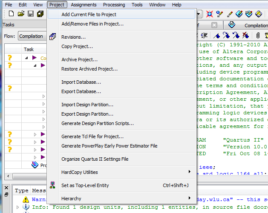
Task: Open the Edit menu
Action: [x=23, y=5]
